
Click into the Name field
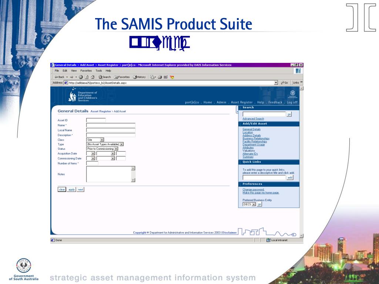(x=111, y=125)
